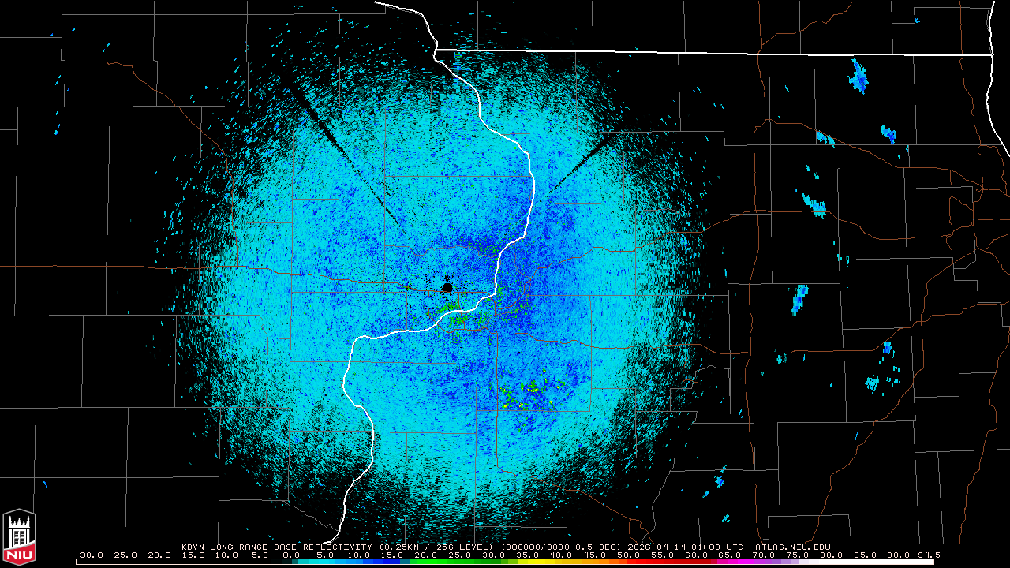Click the -30.0 scale label

click(x=89, y=555)
